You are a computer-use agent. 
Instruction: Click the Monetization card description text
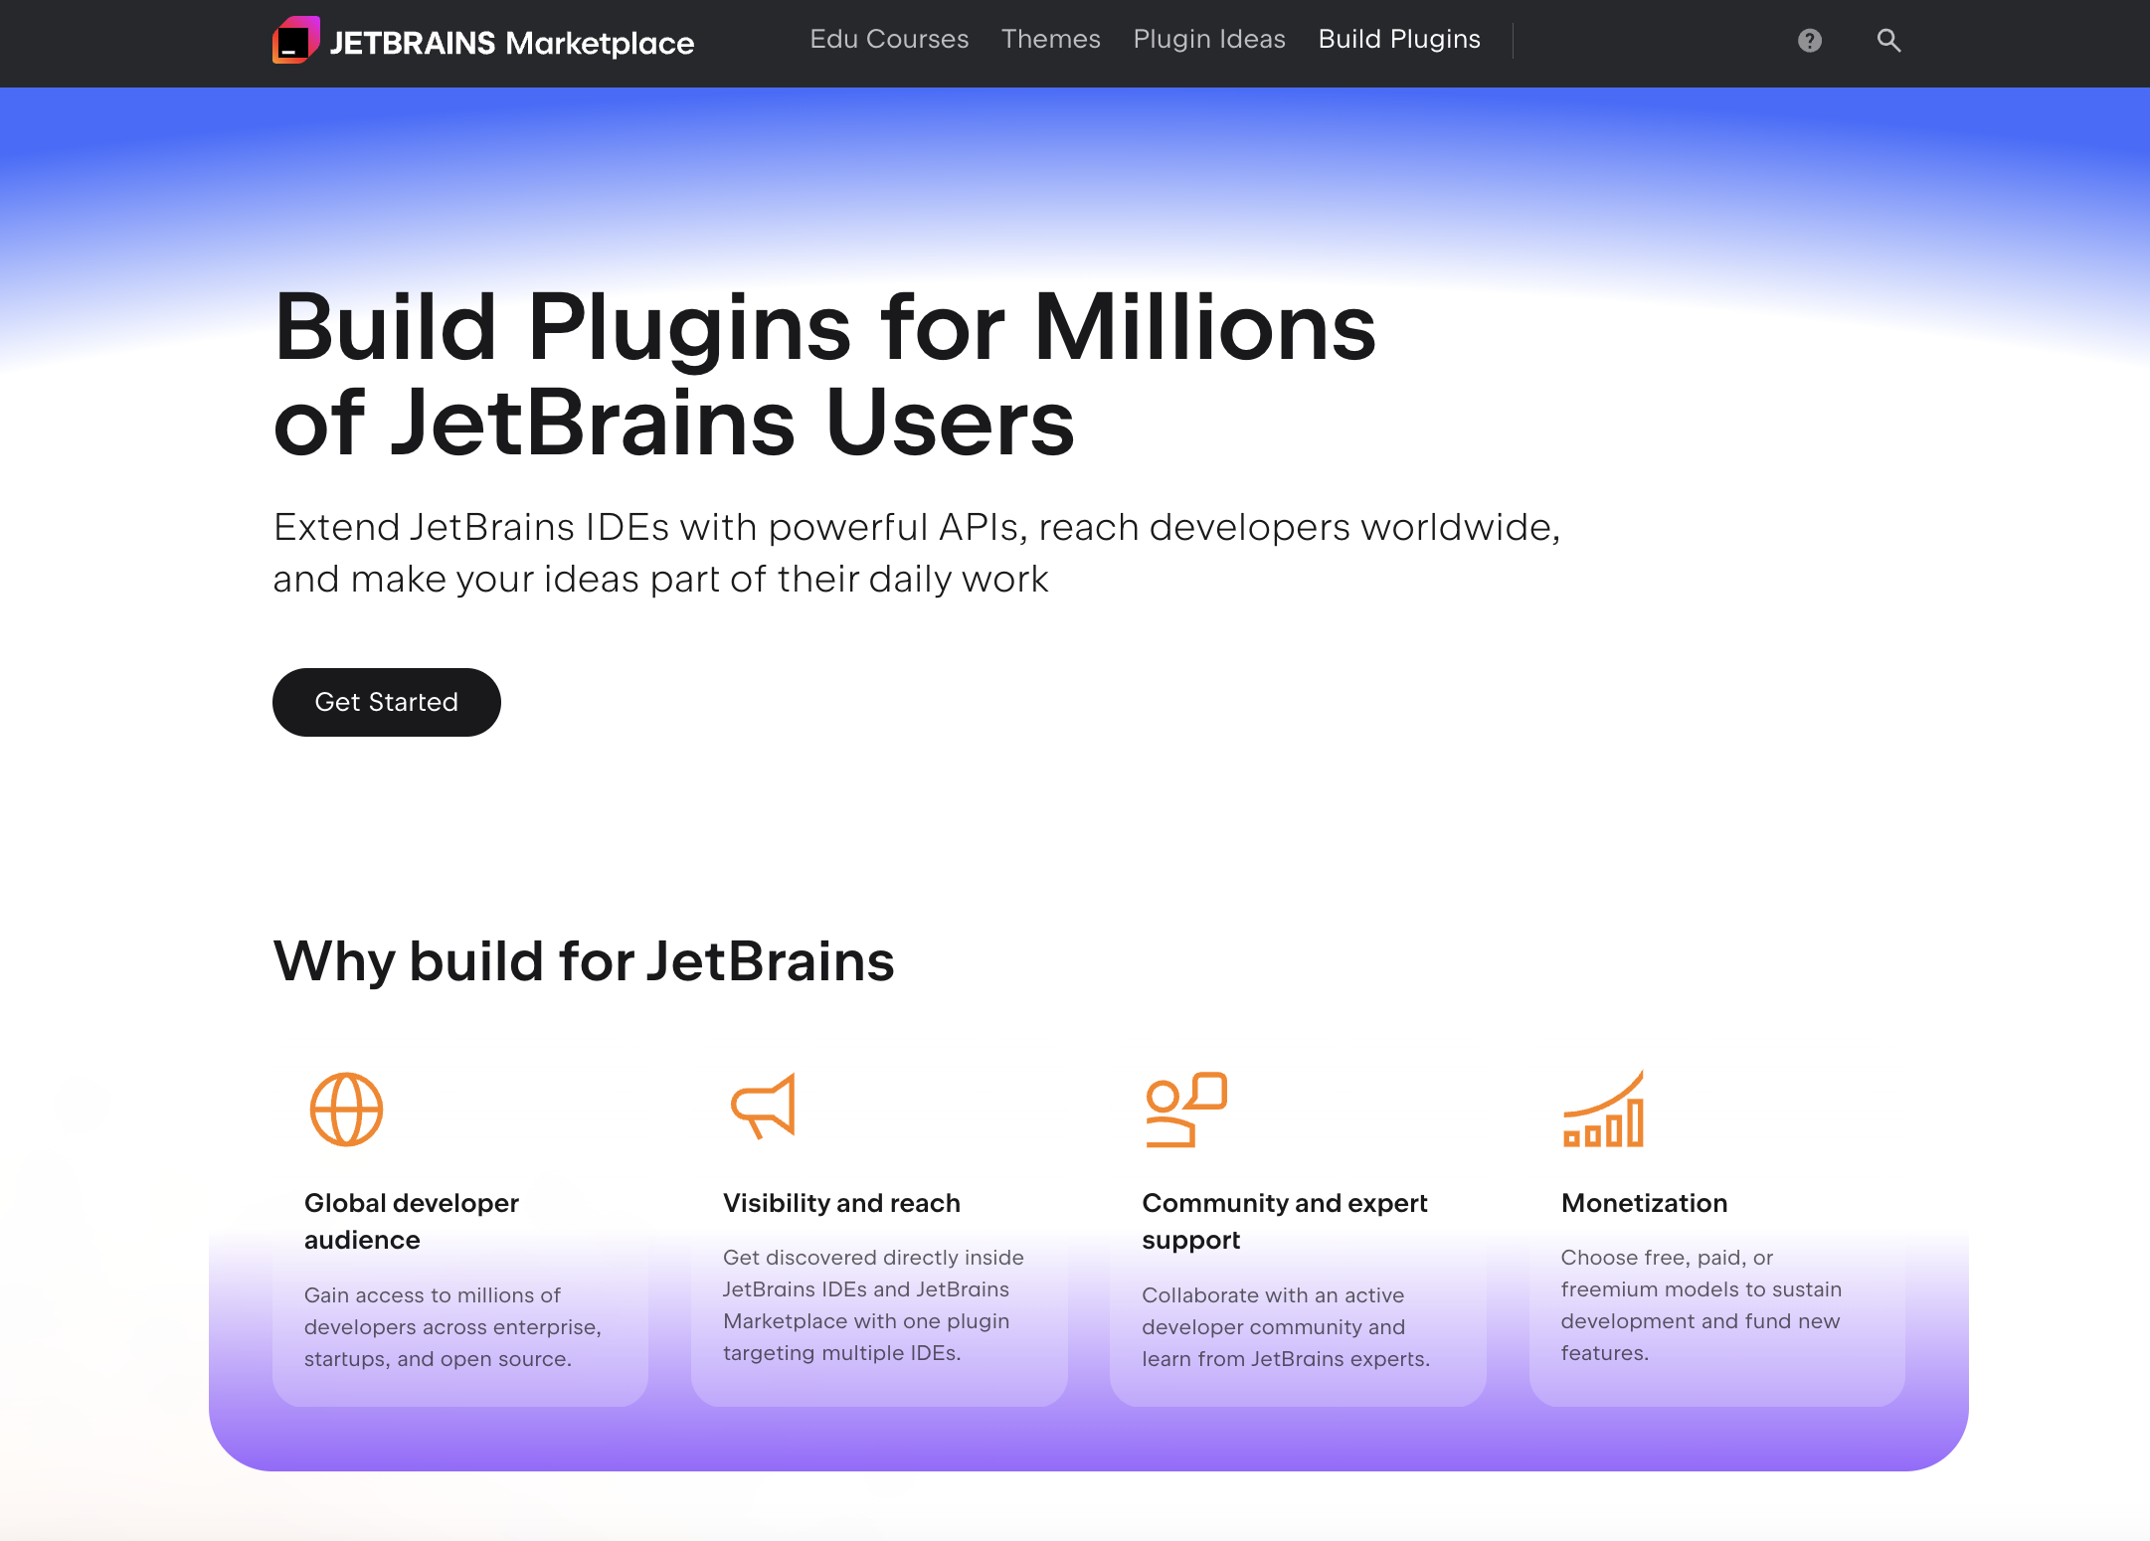[x=1701, y=1304]
